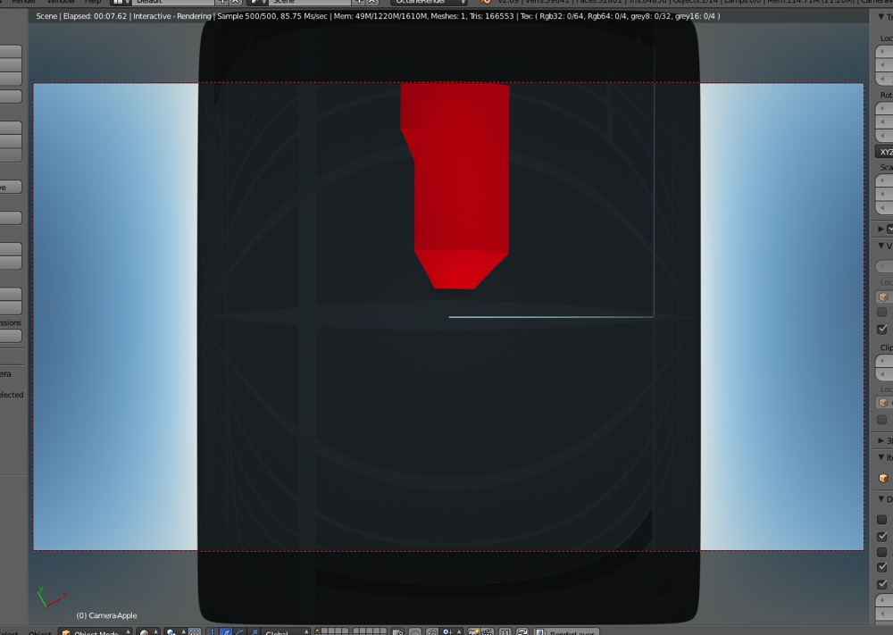Open the Global transform orientation dropdown
Screen dimensions: 893x635
coord(286,632)
